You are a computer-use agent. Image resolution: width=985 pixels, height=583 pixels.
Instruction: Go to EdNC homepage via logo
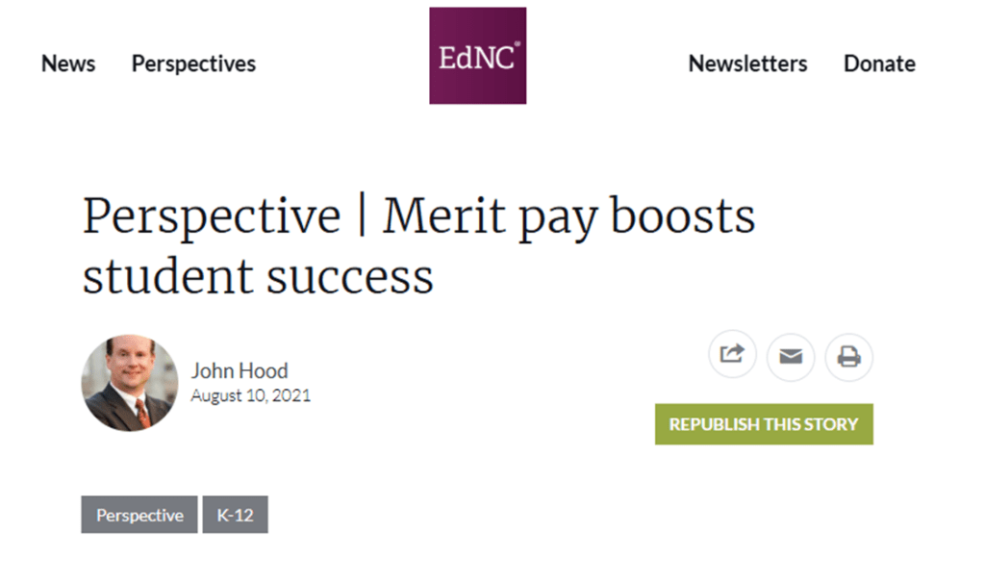point(477,56)
